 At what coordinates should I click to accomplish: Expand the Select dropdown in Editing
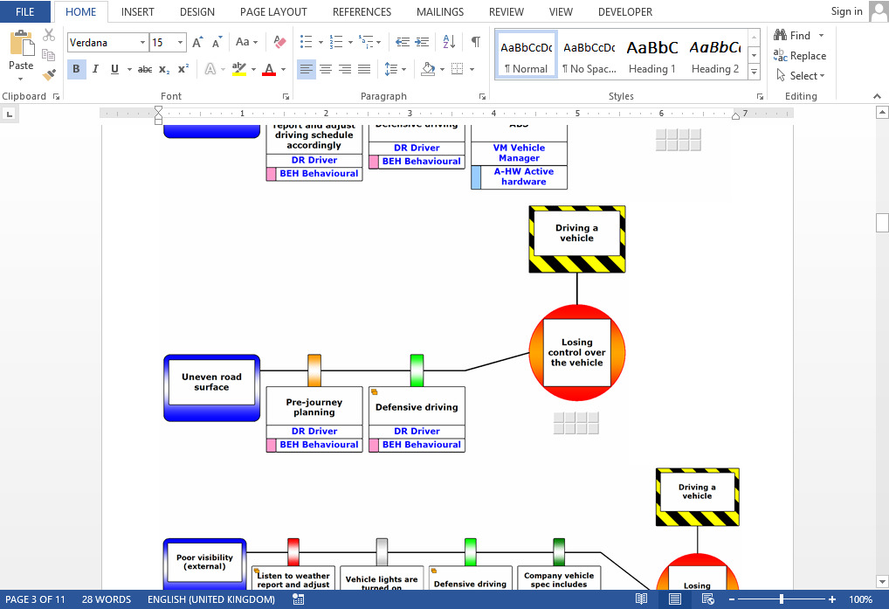point(806,76)
